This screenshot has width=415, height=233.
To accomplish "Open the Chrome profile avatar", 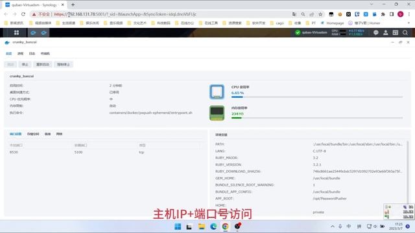I will pyautogui.click(x=401, y=14).
